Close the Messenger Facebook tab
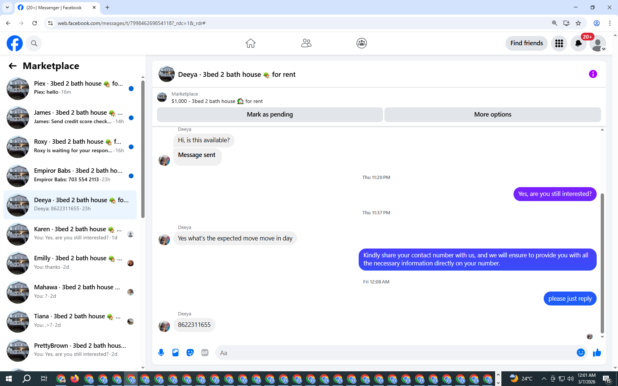The height and width of the screenshot is (386, 618). 94,7
